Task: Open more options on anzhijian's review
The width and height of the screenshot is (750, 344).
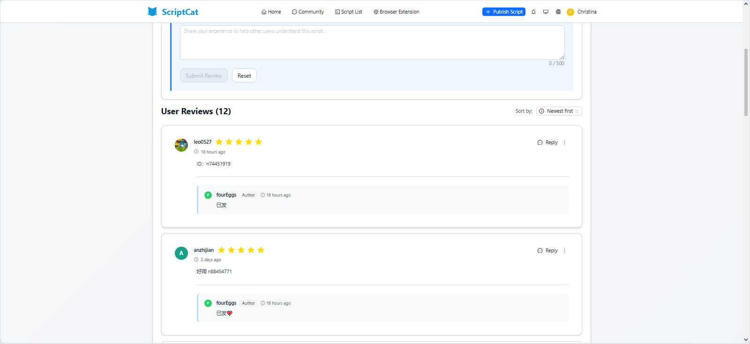Action: point(564,251)
